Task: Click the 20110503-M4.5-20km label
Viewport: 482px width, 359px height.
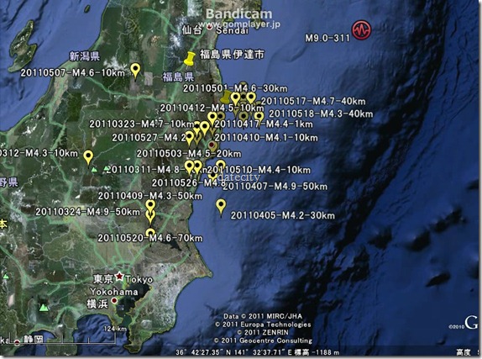Action: (x=189, y=154)
